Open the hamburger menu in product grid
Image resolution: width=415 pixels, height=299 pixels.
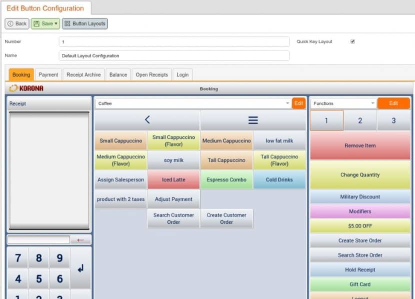click(253, 120)
